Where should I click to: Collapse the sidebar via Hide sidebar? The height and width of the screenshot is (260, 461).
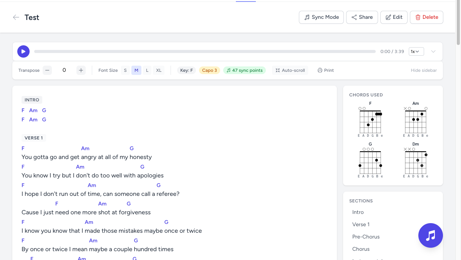pyautogui.click(x=424, y=70)
